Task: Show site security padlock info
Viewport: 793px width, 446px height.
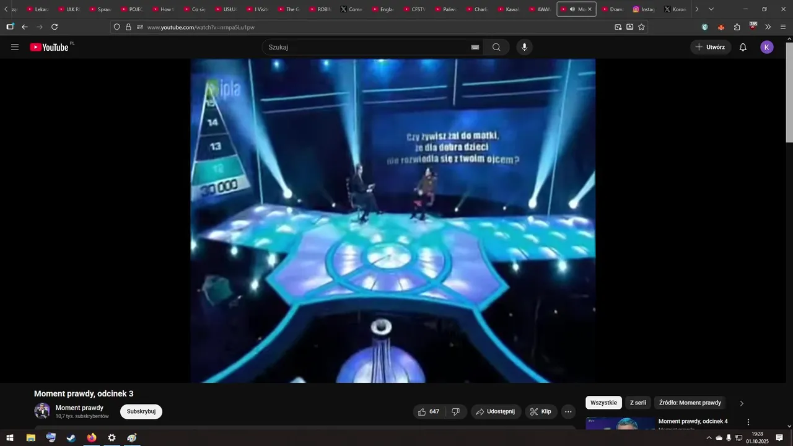Action: point(128,27)
